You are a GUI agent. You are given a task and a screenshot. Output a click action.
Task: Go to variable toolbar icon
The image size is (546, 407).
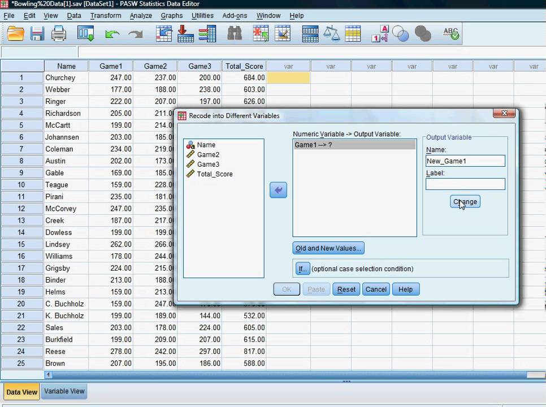(x=185, y=34)
